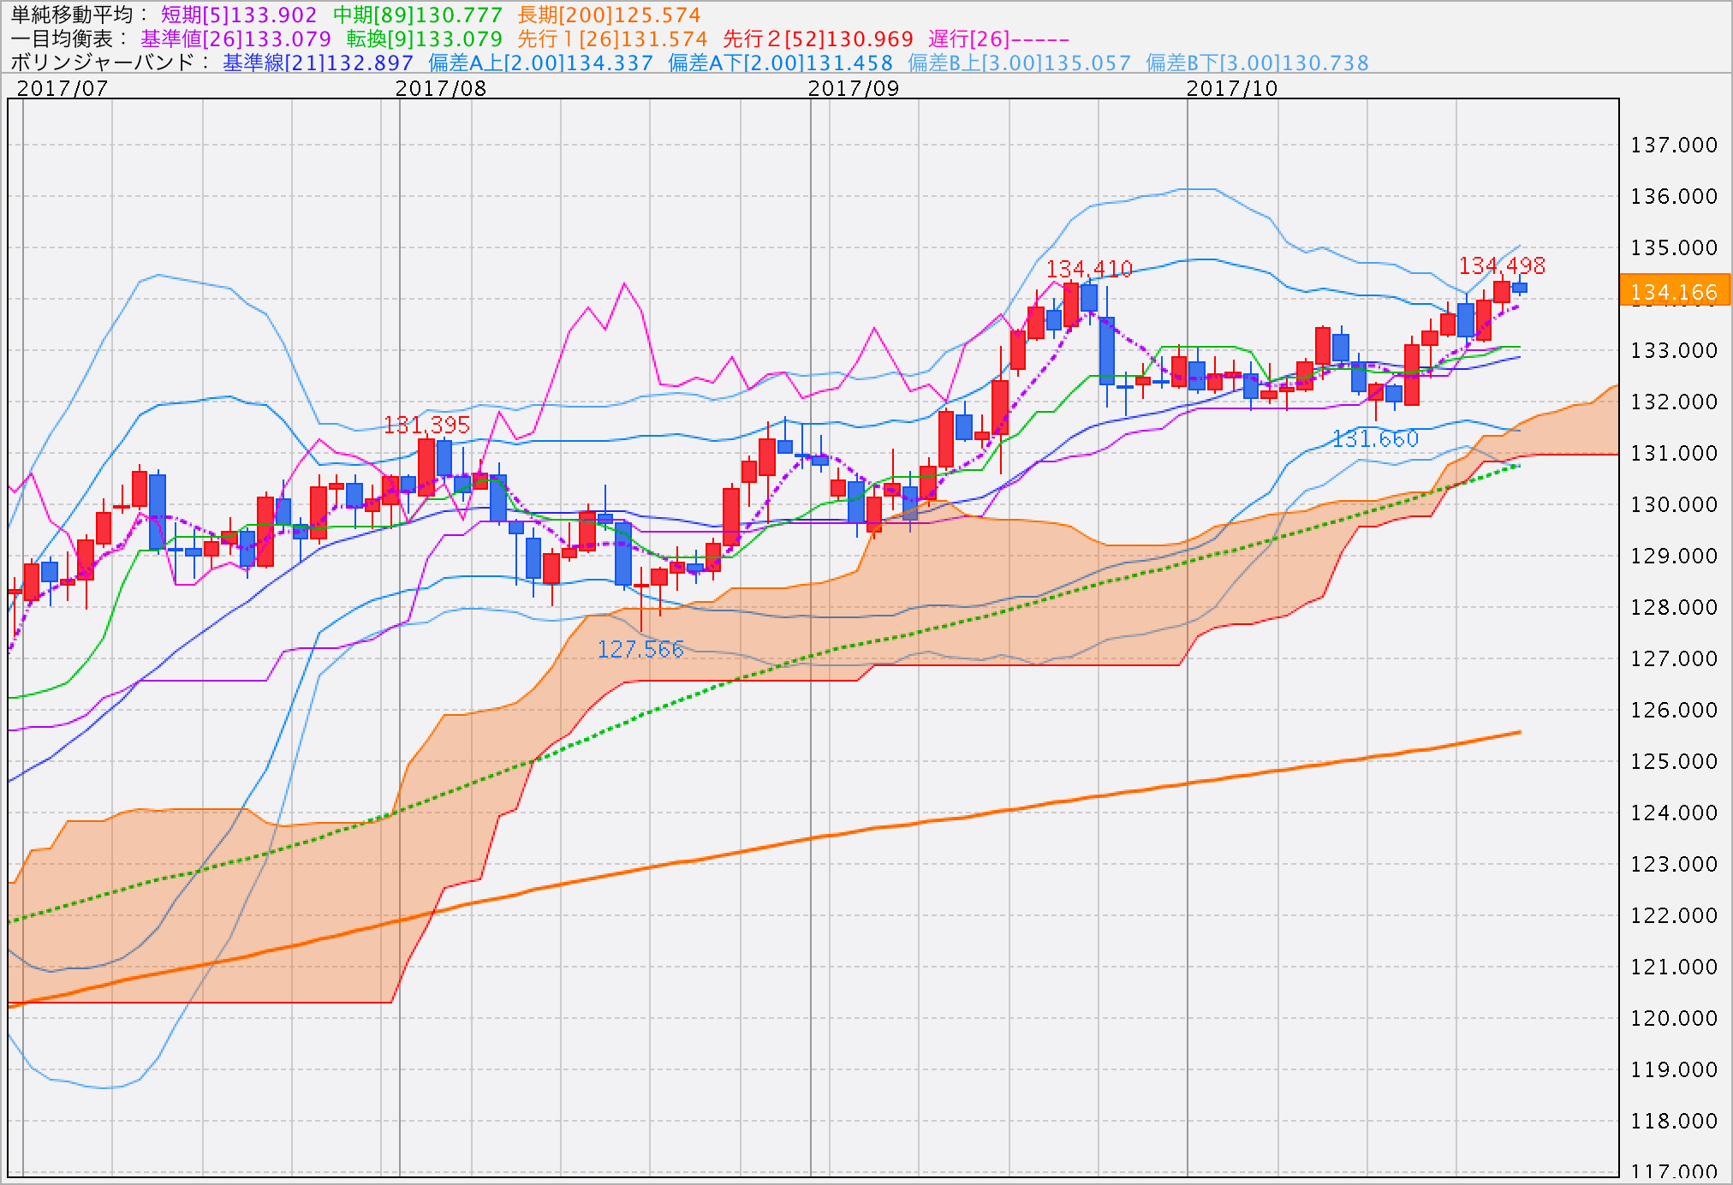The width and height of the screenshot is (1733, 1185).
Task: Click the 118.000 price axis label
Action: click(1674, 1121)
